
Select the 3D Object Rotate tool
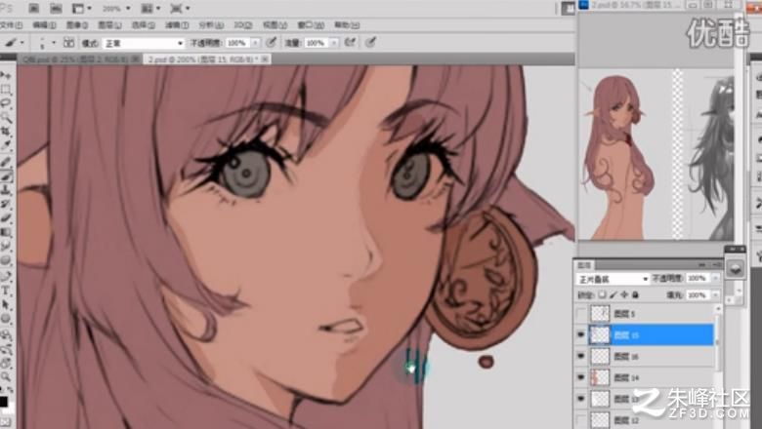point(6,334)
